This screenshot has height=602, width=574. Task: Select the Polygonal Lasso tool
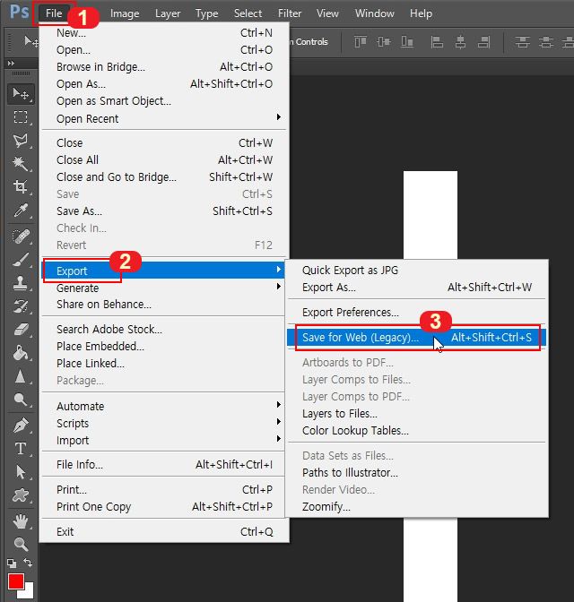tap(21, 141)
